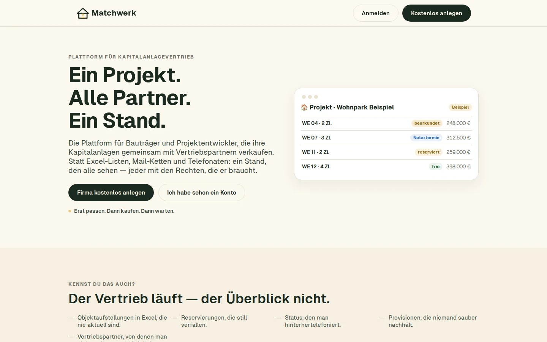The image size is (547, 342).
Task: Click the Kennst du das auch? label
Action: [x=101, y=284]
